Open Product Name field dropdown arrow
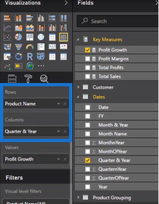The height and width of the screenshot is (204, 159). click(58, 104)
